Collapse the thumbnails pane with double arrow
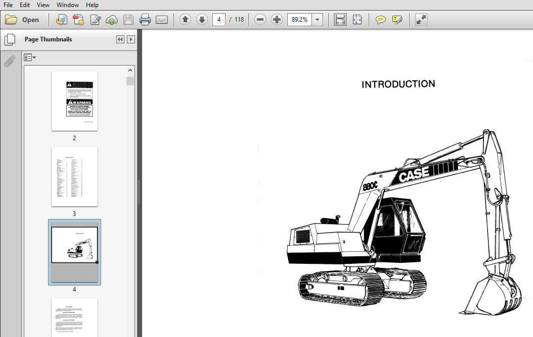 [120, 39]
